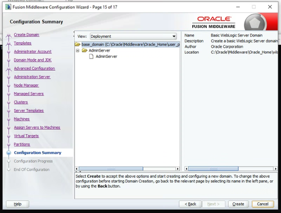Go to Administrator Account step

[x=33, y=52]
